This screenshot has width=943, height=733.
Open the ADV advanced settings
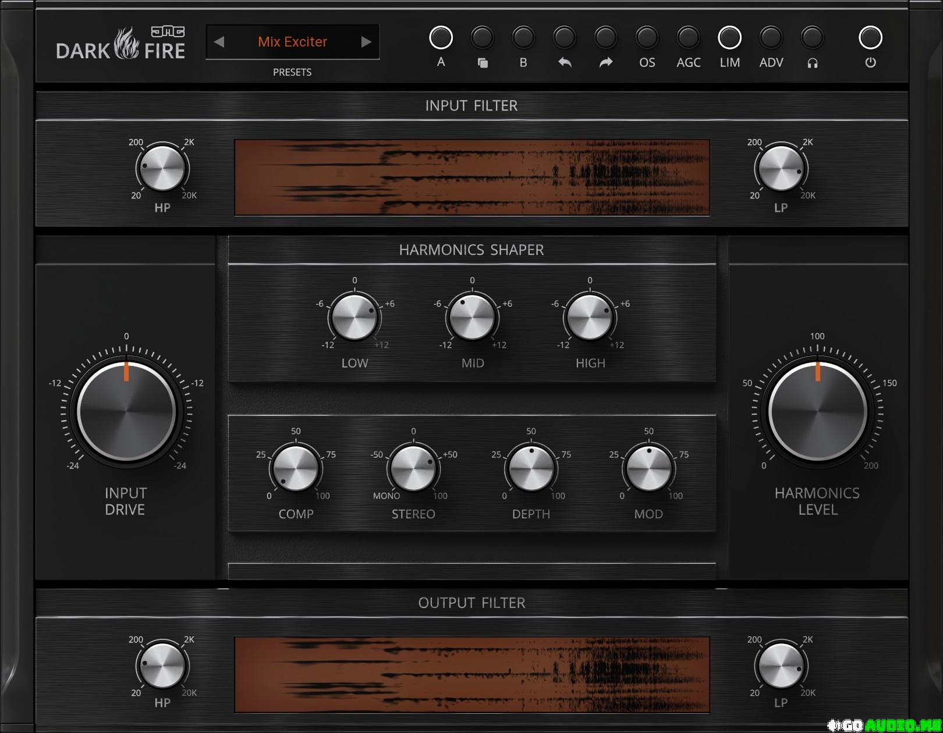pos(771,38)
